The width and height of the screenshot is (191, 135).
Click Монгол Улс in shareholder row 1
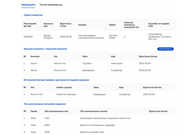[60, 64]
